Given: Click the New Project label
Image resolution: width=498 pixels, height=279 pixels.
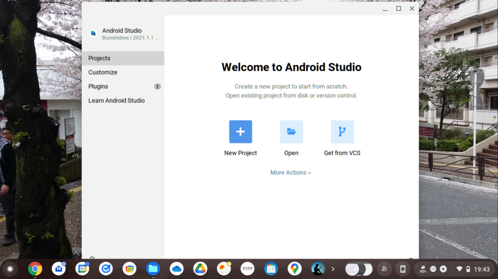Looking at the screenshot, I should pyautogui.click(x=240, y=153).
